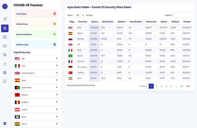
Task: Click the Bolivia flag in Top 10 list
Action: click(x=17, y=124)
